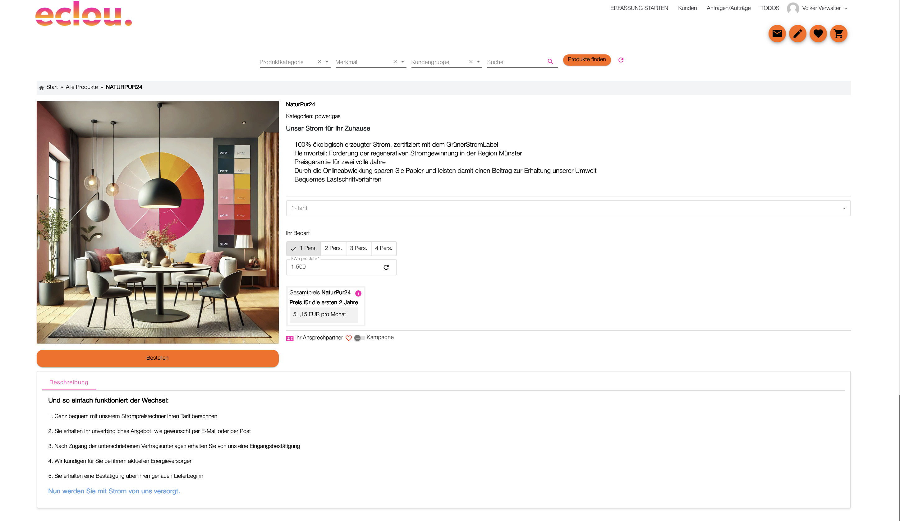Open the TODOS menu item
Image resolution: width=900 pixels, height=521 pixels.
tap(769, 8)
